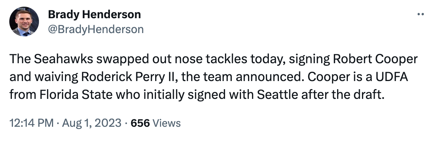Open the Brady Henderson display name link
Viewport: 424px width, 142px height.
(x=94, y=14)
